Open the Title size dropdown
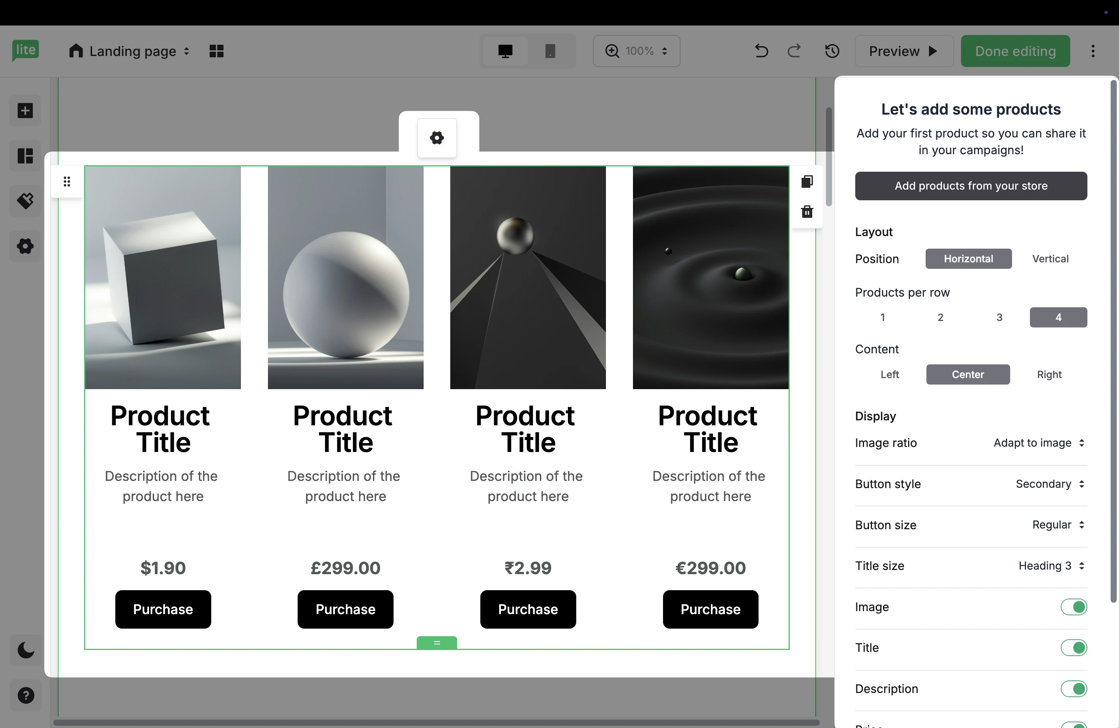The image size is (1119, 728). [x=1051, y=566]
